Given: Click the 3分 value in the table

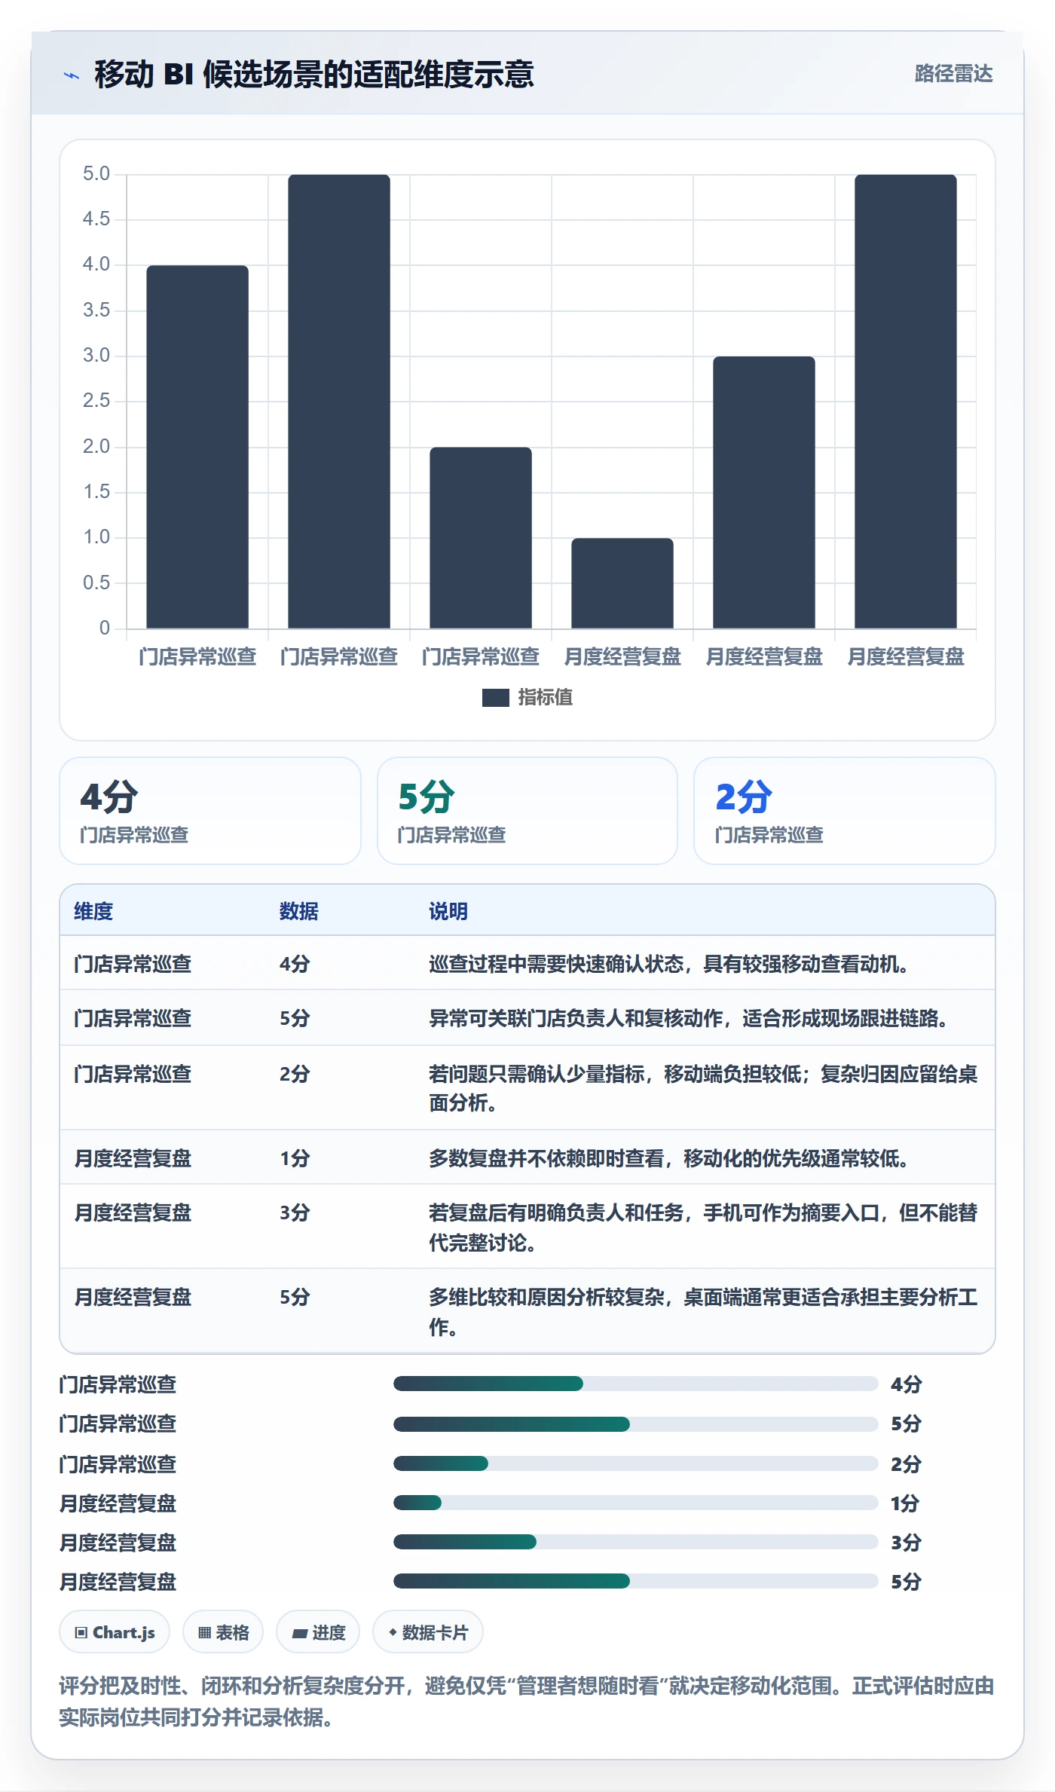Looking at the screenshot, I should 295,1213.
